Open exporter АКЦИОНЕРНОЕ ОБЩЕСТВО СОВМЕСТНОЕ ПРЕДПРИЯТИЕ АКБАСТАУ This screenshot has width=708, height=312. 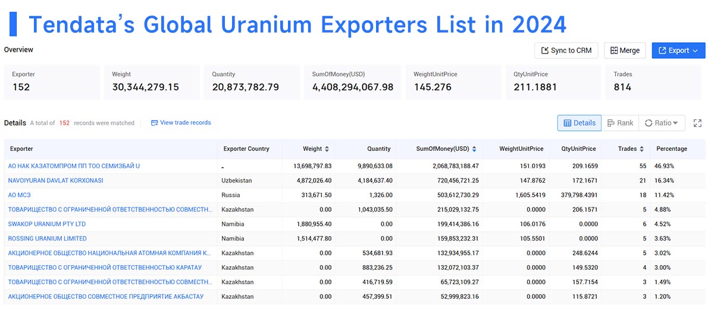[106, 297]
